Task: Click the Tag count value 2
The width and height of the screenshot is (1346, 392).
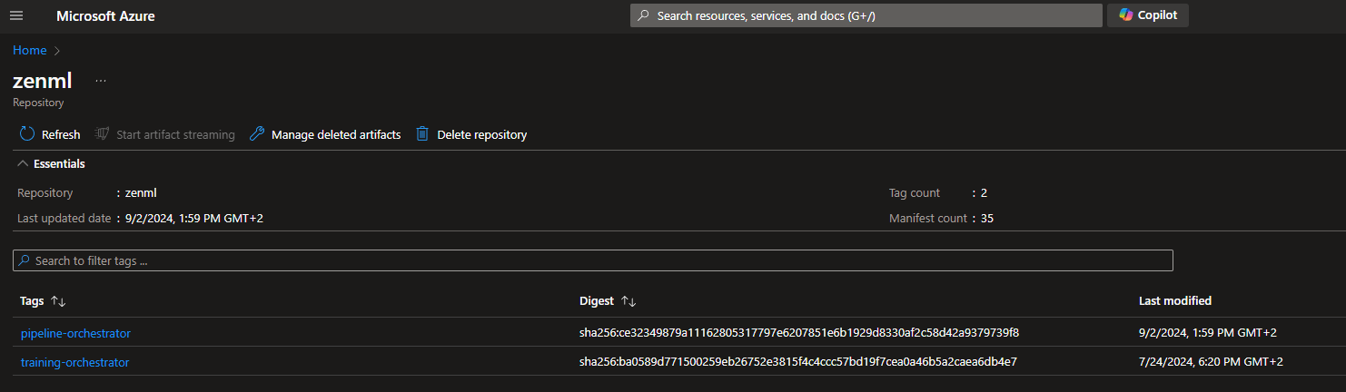Action: click(x=984, y=193)
